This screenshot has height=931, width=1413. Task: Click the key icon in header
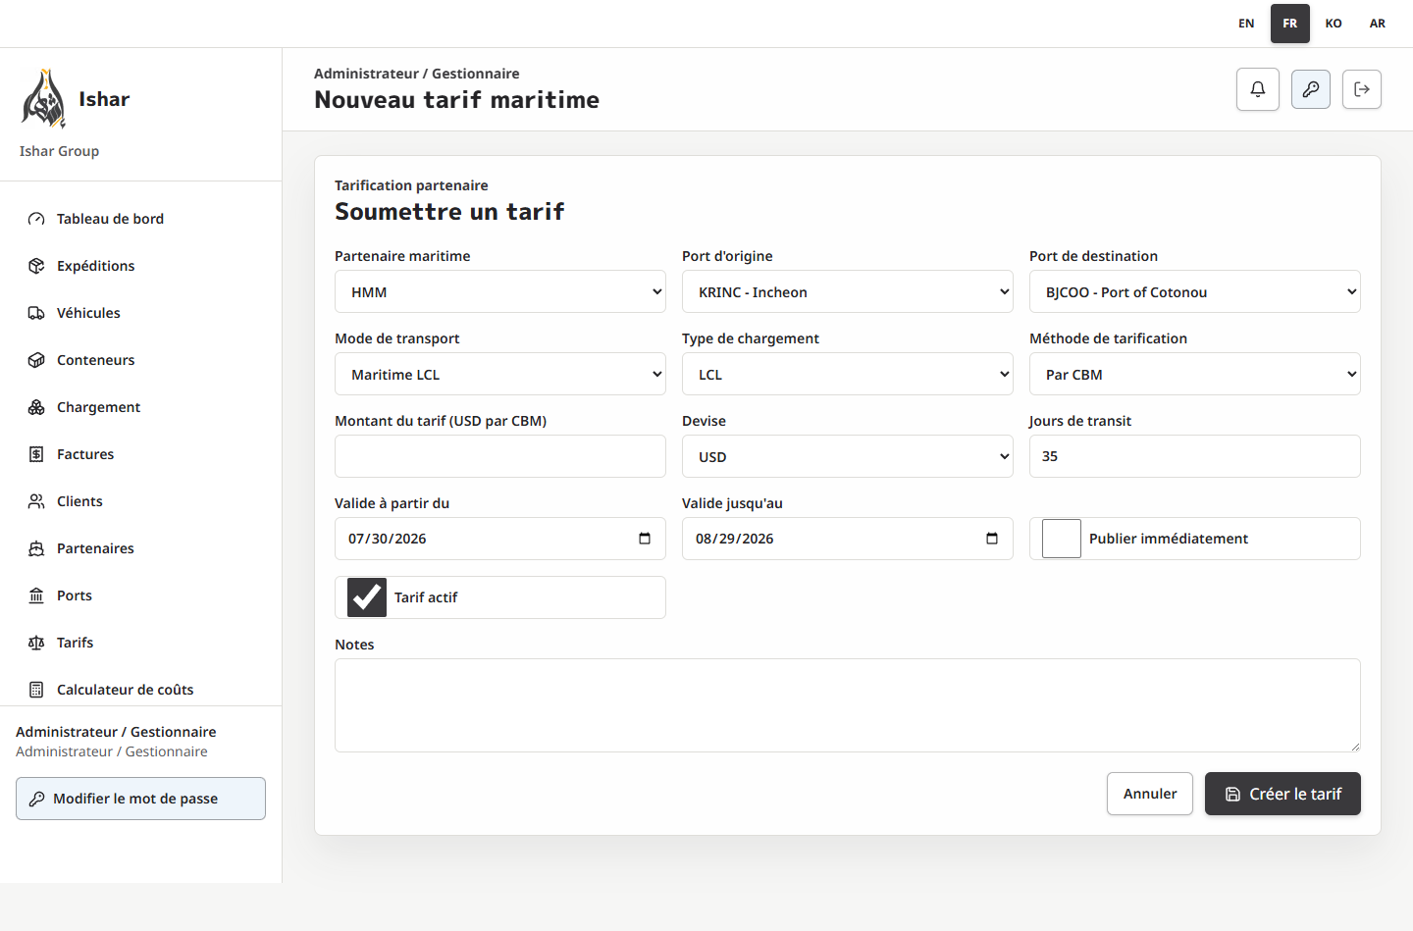point(1311,89)
